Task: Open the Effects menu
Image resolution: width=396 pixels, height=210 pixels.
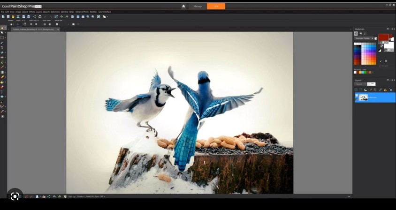Action: tap(32, 12)
